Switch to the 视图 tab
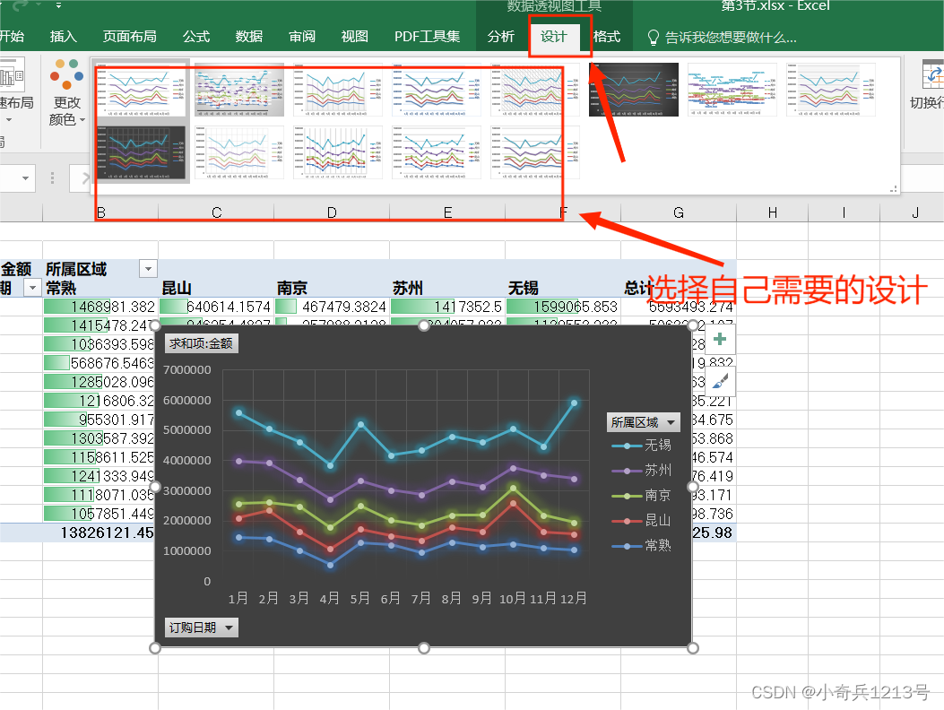944x710 pixels. [355, 37]
